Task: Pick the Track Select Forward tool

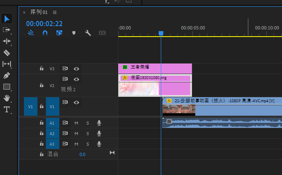Action: point(7,30)
